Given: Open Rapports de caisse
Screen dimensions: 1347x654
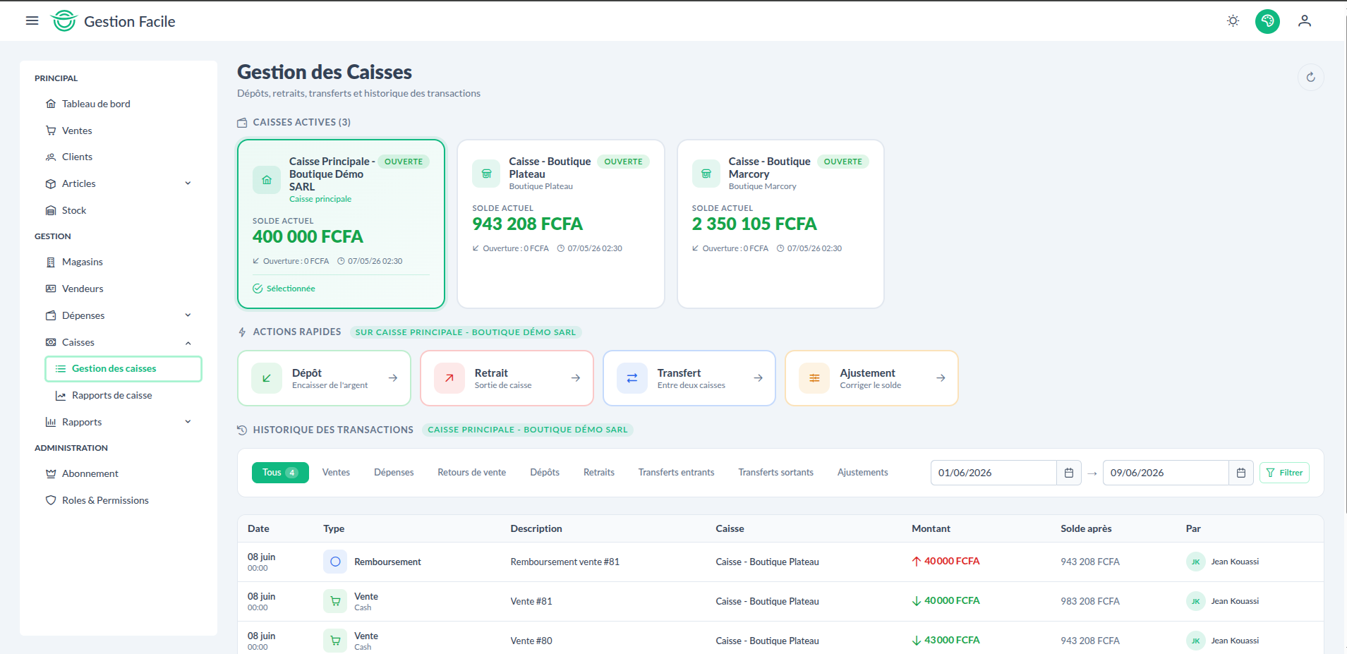Looking at the screenshot, I should tap(112, 396).
